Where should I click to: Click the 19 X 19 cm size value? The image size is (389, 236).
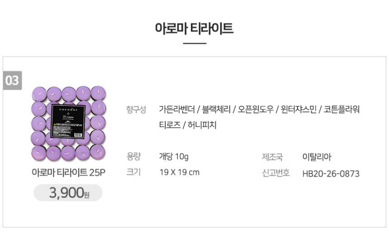pos(180,172)
